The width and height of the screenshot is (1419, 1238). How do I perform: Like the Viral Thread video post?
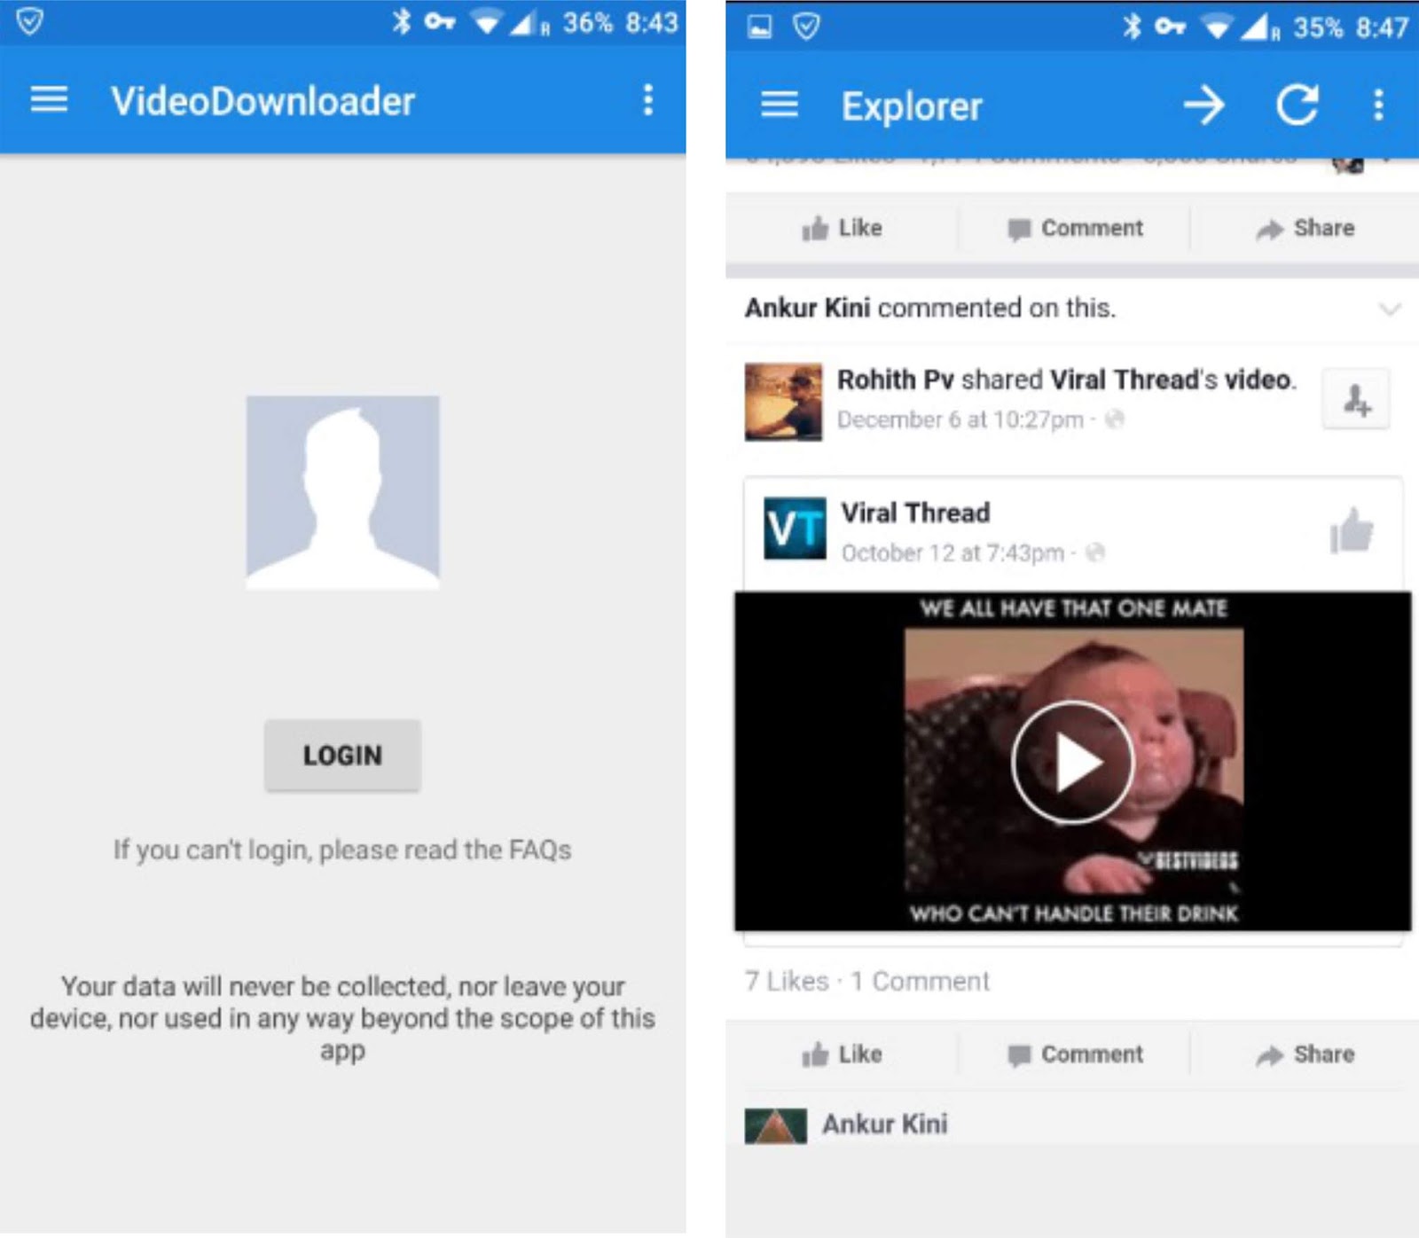point(842,1054)
